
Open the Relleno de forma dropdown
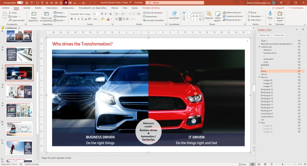click(x=234, y=12)
